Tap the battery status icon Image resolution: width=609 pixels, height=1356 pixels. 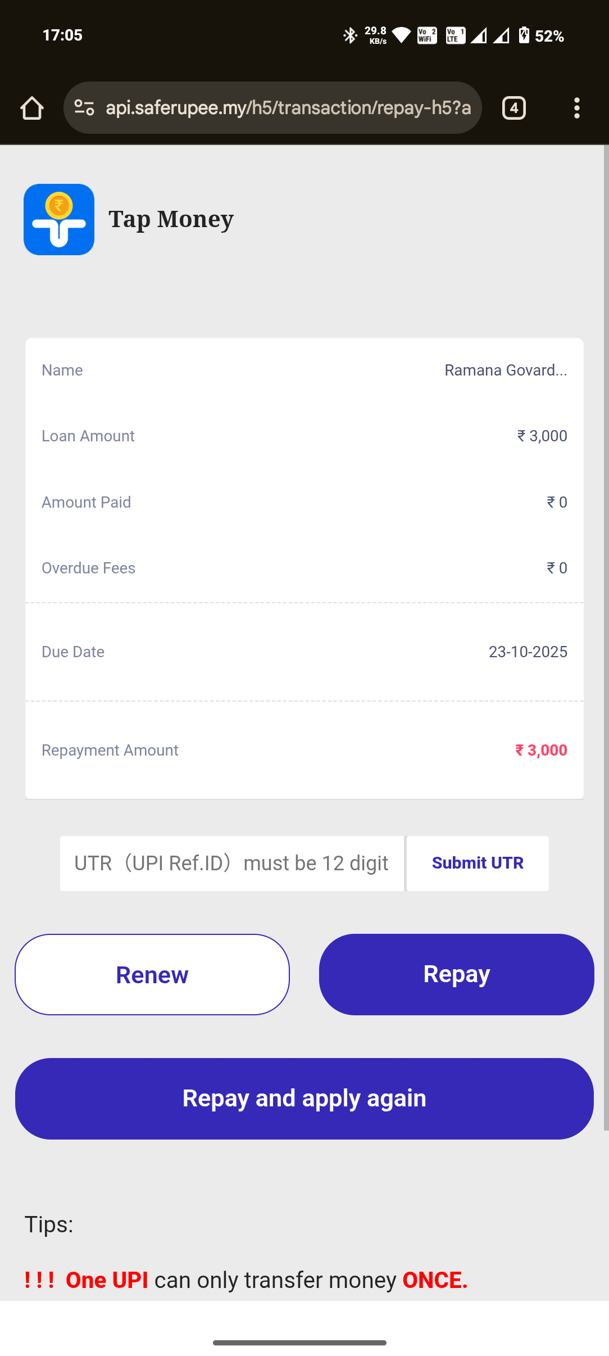524,35
